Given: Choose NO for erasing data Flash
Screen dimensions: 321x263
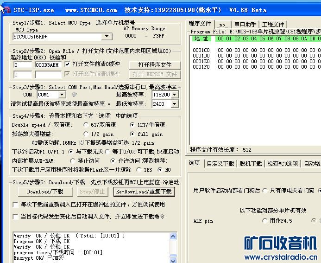Looking at the screenshot, I should pyautogui.click(x=160, y=170).
